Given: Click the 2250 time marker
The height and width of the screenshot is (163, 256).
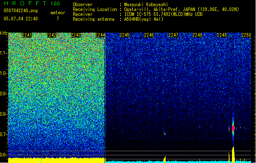Looking at the screenshot, I should 246,35.
